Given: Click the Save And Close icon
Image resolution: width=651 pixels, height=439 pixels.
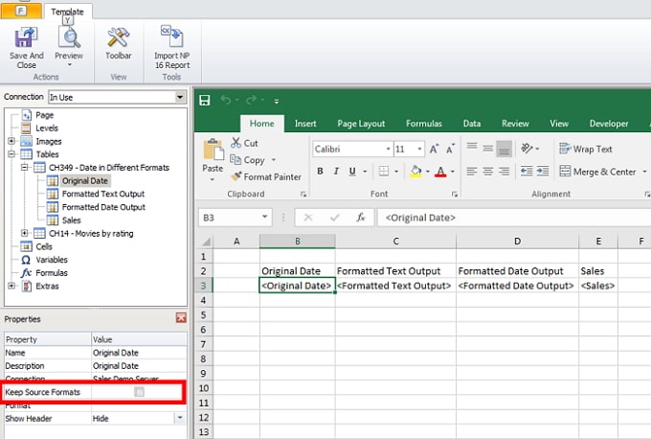Looking at the screenshot, I should 27,37.
